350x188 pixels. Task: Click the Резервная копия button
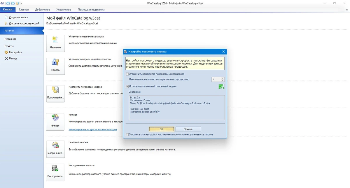point(55,149)
